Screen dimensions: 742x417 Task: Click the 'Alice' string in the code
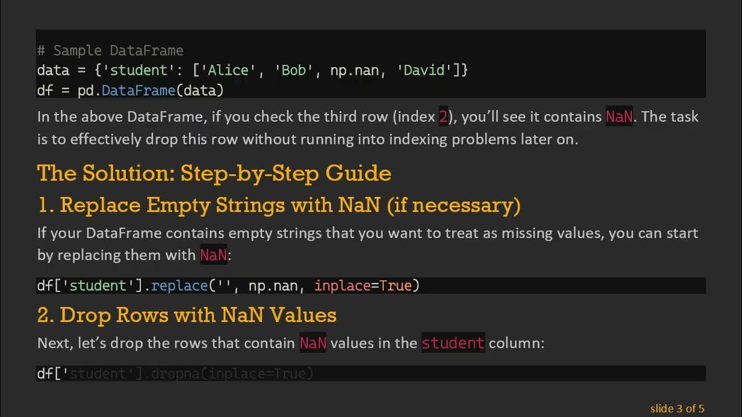click(x=228, y=71)
